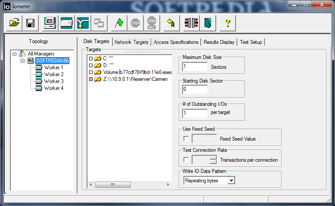Viewport: 335px width, 206px height.
Task: Click targets list scroll left arrow
Action: (x=91, y=184)
